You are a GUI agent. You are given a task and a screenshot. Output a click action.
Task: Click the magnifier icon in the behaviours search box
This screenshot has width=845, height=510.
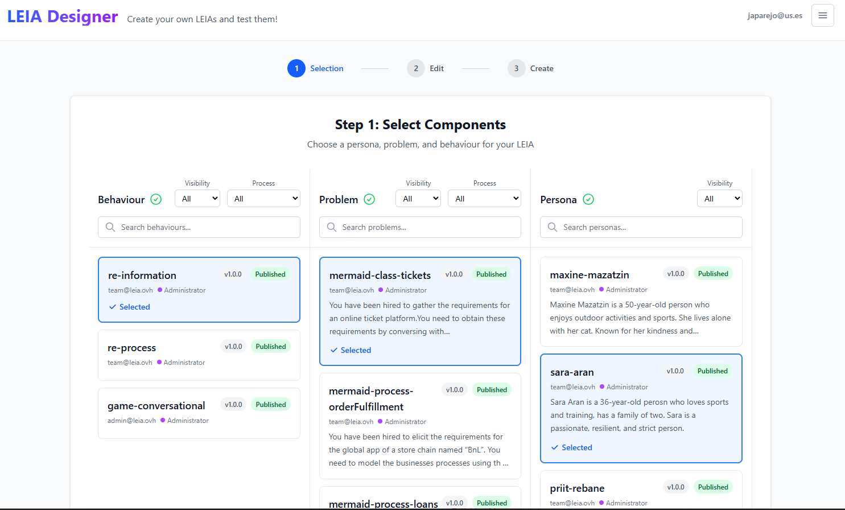tap(110, 227)
